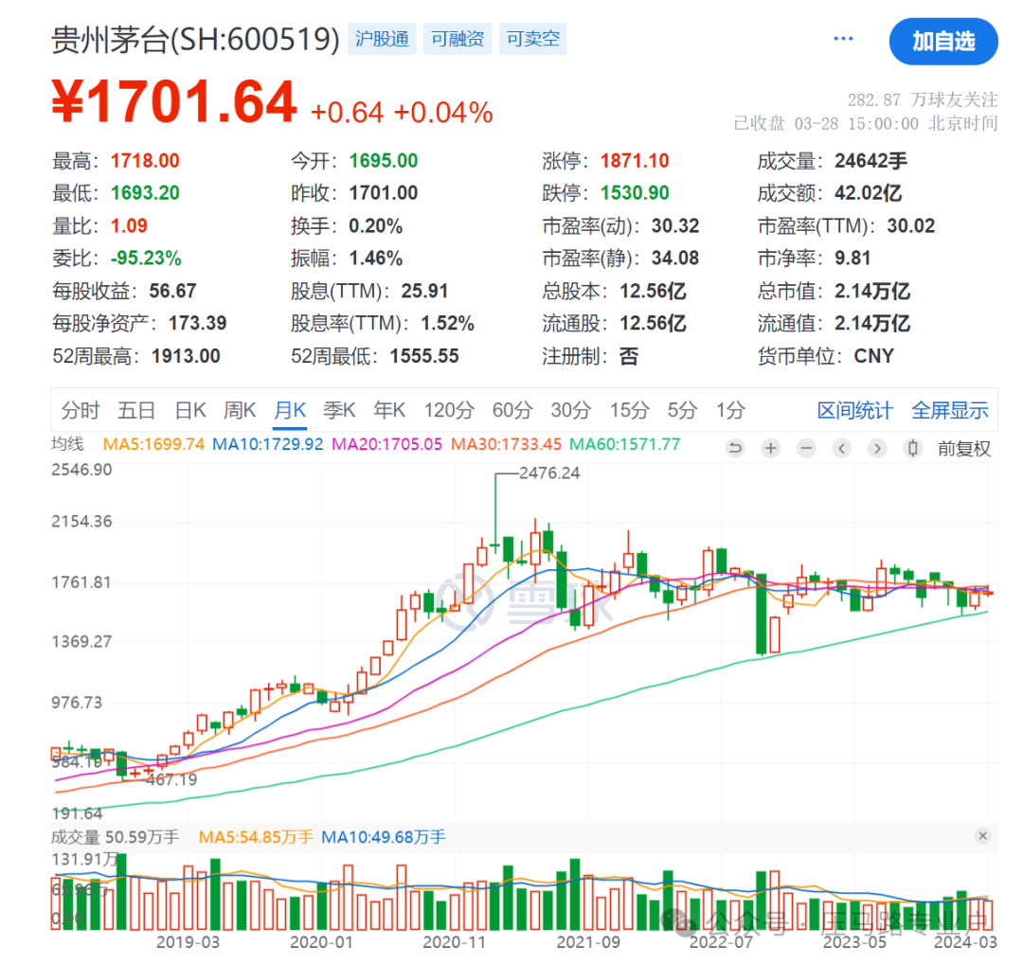1023x964 pixels.
Task: Open the 年K chart tab
Action: 389,410
